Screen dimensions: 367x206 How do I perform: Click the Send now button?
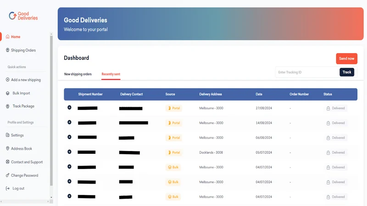click(x=347, y=59)
